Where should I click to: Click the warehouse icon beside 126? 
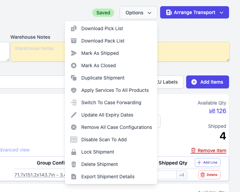(x=212, y=111)
